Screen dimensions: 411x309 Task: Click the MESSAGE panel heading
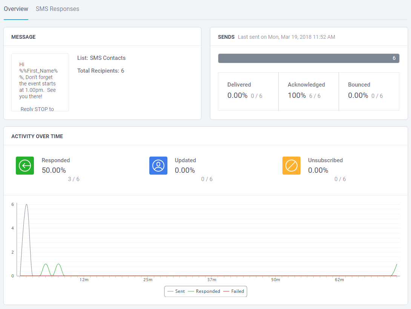tap(23, 37)
